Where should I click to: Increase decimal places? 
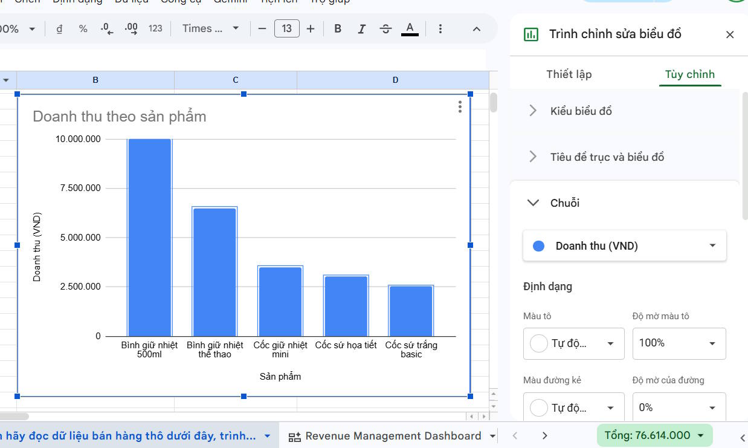pyautogui.click(x=131, y=28)
